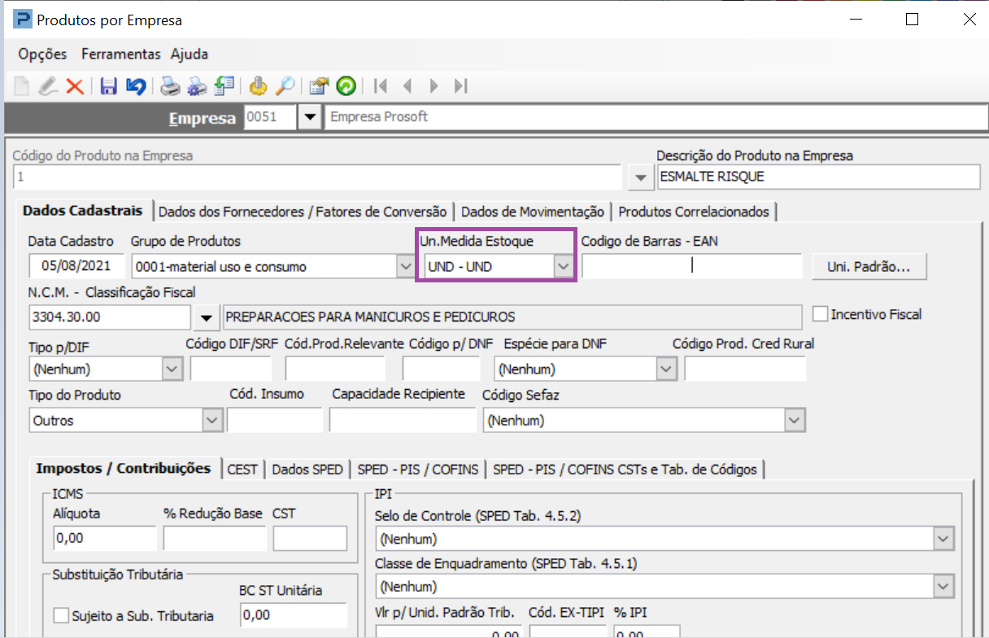
Task: Go to the last record
Action: pos(461,85)
